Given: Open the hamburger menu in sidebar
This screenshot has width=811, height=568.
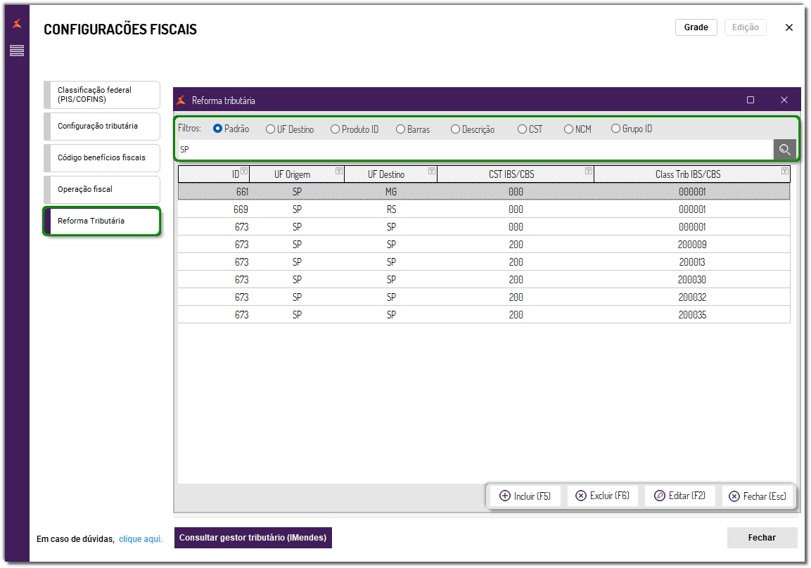Looking at the screenshot, I should point(17,50).
